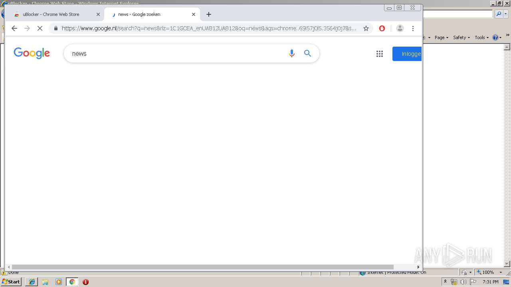The height and width of the screenshot is (287, 511).
Task: Click the IE vertical scrollbar down arrow
Action: 507,264
